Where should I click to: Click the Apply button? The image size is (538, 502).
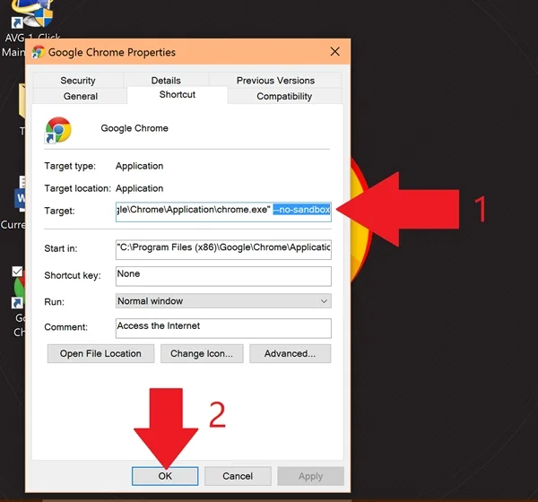(310, 476)
